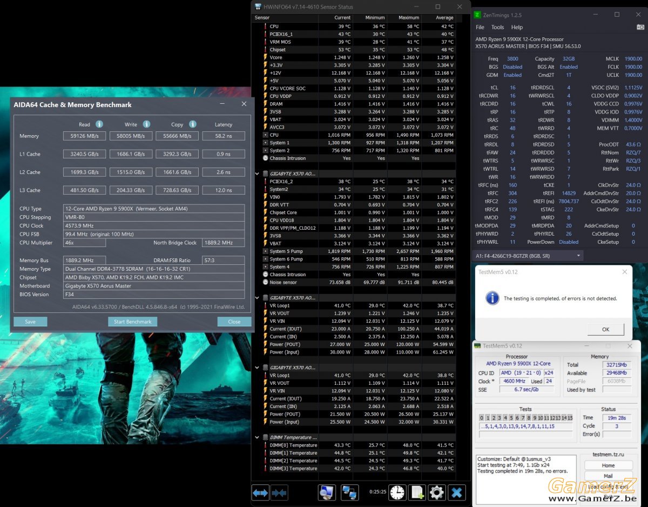This screenshot has width=648, height=507.
Task: Click the info icon beside Copy in AIDA64
Action: [x=193, y=124]
